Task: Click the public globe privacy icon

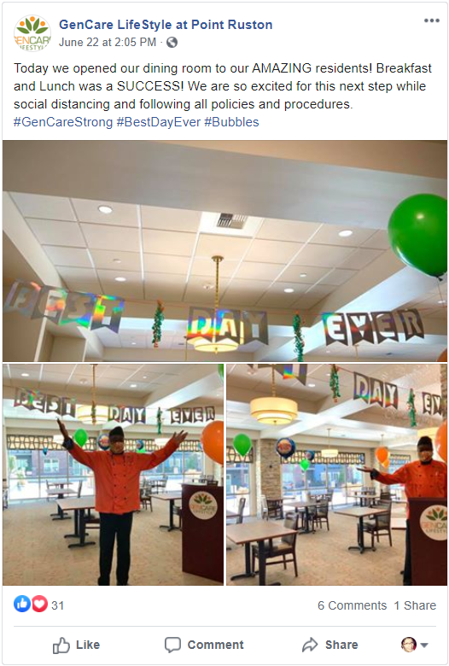Action: (x=172, y=42)
